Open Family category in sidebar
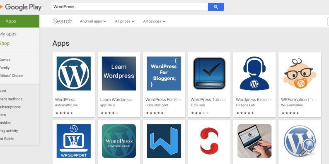Screen dimensions: 329x164 click(x=5, y=68)
